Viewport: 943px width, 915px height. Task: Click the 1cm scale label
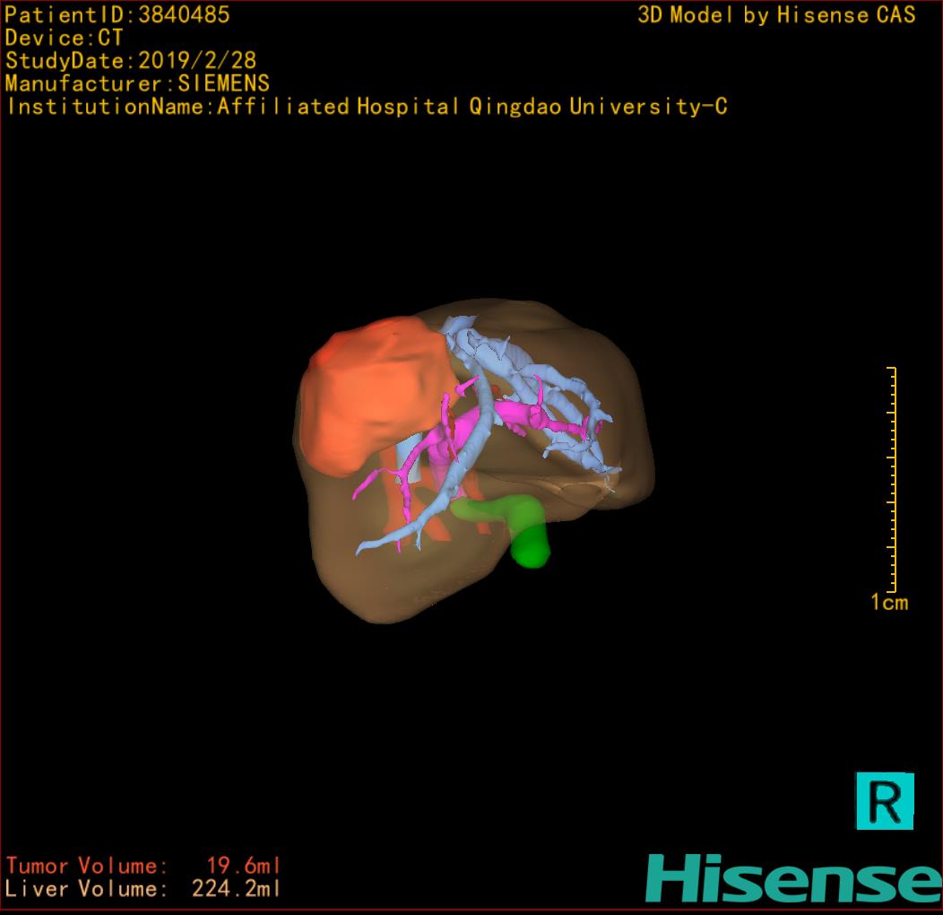coord(888,602)
